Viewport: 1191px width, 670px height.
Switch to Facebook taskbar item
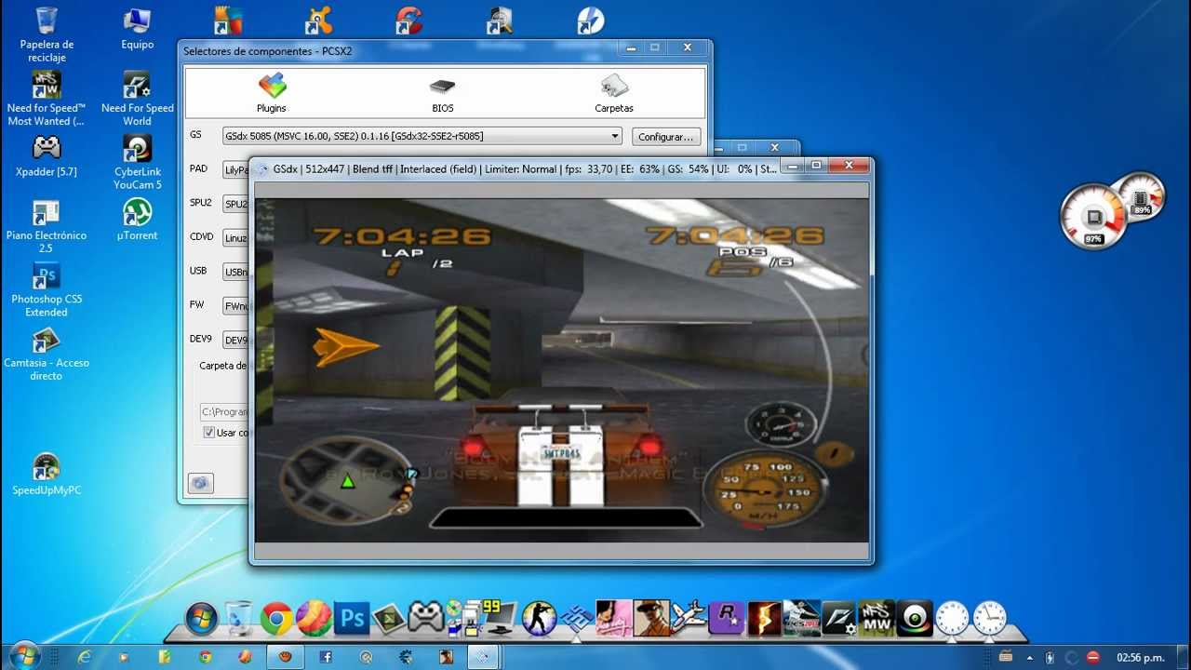coord(327,657)
